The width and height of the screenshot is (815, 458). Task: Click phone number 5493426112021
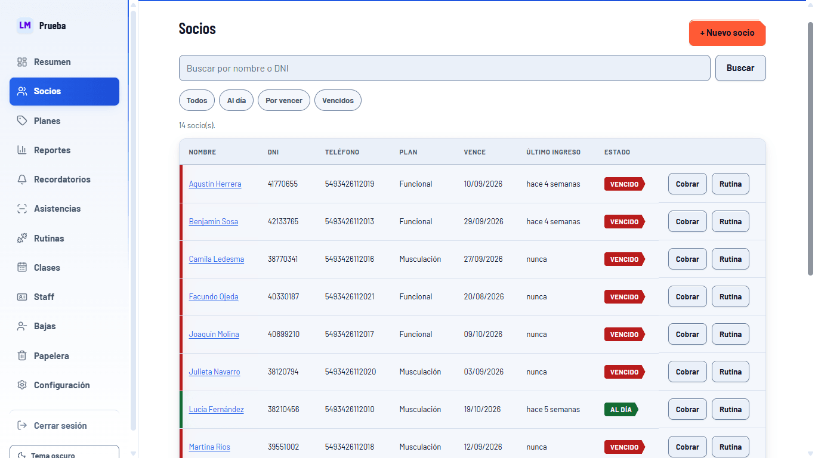[350, 296]
